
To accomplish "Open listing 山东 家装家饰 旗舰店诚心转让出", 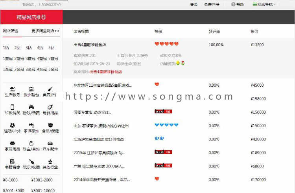I will [x=101, y=126].
